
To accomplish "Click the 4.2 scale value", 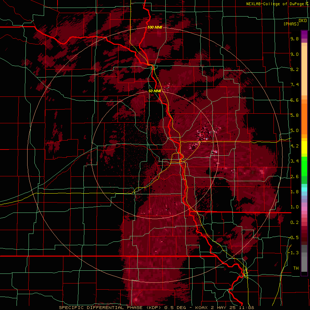I will tap(294, 146).
